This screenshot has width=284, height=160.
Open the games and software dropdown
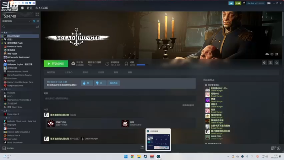click(x=16, y=21)
